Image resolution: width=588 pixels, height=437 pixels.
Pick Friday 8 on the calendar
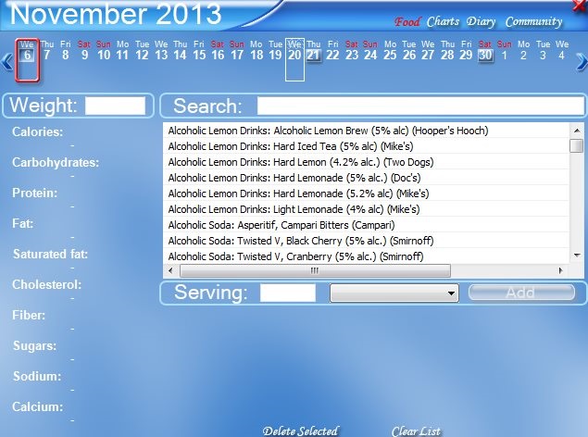[65, 51]
